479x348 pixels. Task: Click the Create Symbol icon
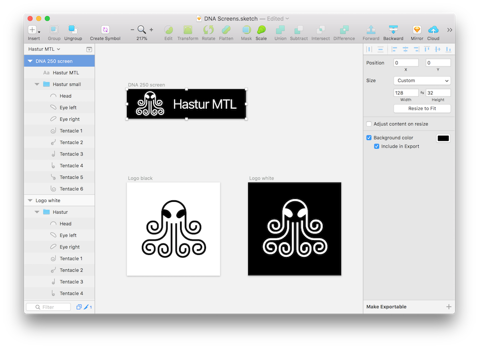(105, 30)
